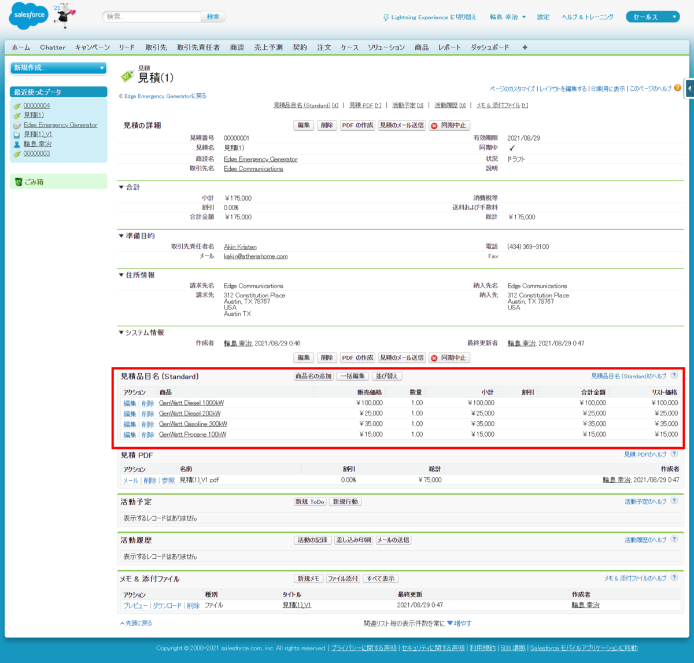Open the ダッシュボード tab

click(x=490, y=47)
